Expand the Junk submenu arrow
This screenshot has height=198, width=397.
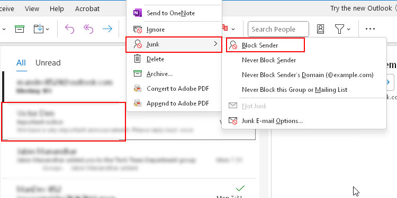click(215, 44)
